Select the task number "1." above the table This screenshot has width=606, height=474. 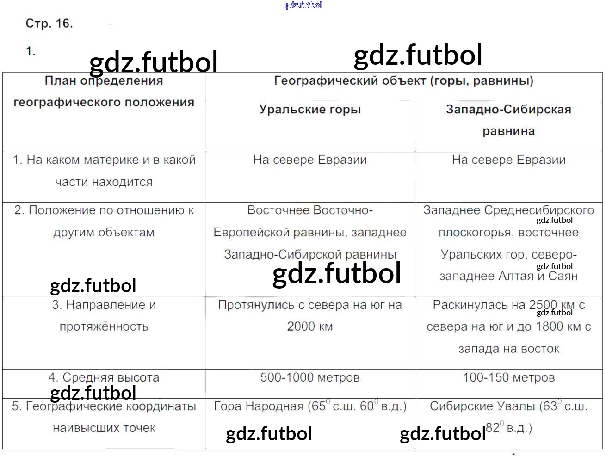31,51
